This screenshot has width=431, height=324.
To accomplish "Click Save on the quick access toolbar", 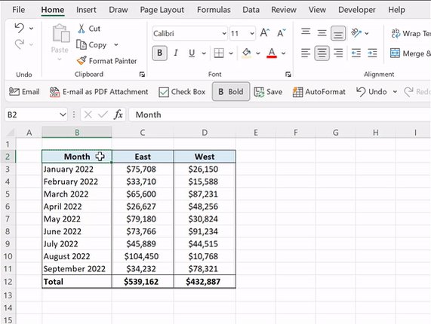I will 268,92.
